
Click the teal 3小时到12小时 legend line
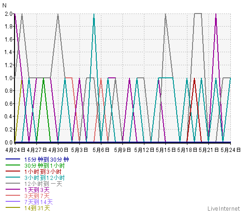coord(13,177)
